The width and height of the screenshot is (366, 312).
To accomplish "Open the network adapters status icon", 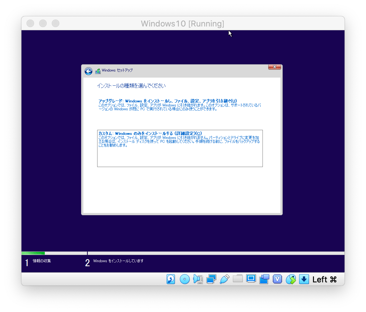I will click(x=211, y=279).
